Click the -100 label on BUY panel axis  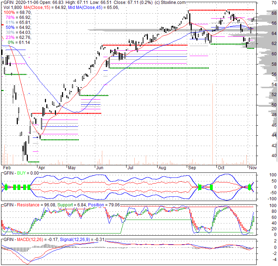[273, 199]
